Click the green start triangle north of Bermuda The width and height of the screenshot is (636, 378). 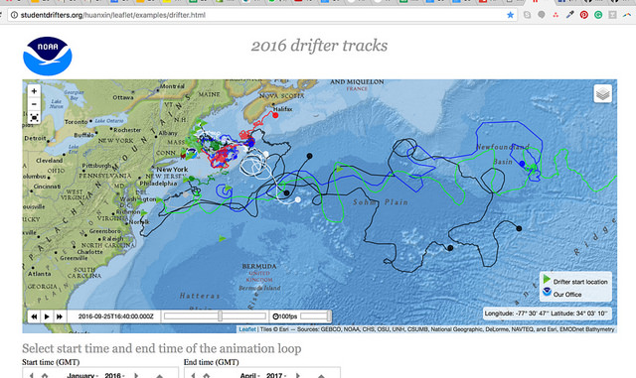click(222, 238)
